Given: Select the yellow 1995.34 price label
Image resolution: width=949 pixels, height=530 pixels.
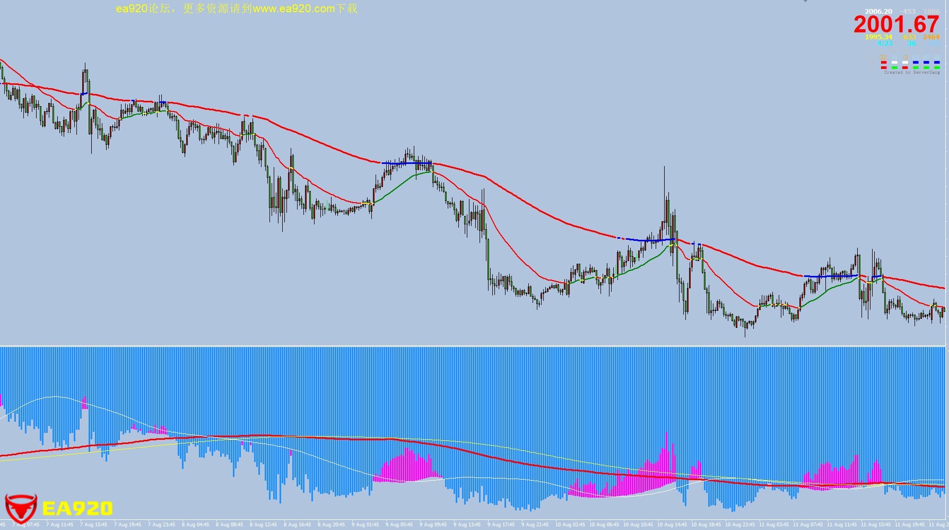Looking at the screenshot, I should click(878, 37).
